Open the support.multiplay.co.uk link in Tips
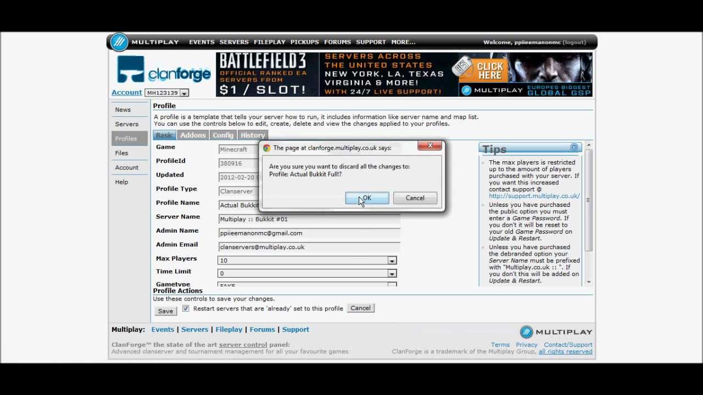This screenshot has height=395, width=703. point(534,196)
